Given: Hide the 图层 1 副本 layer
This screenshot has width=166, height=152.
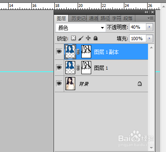Looking at the screenshot, I should [x=59, y=52].
